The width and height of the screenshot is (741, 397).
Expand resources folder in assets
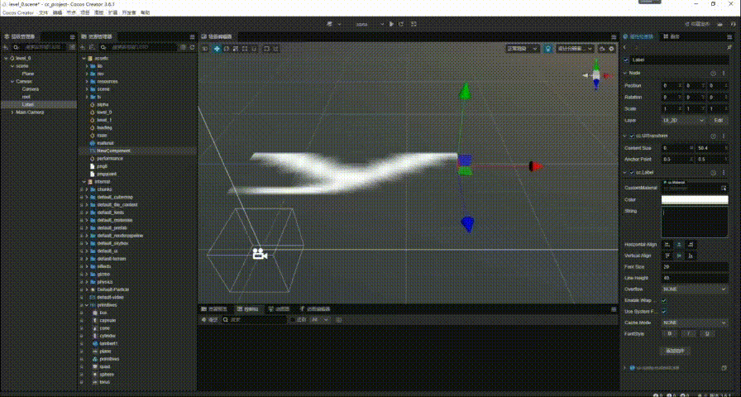pyautogui.click(x=87, y=81)
